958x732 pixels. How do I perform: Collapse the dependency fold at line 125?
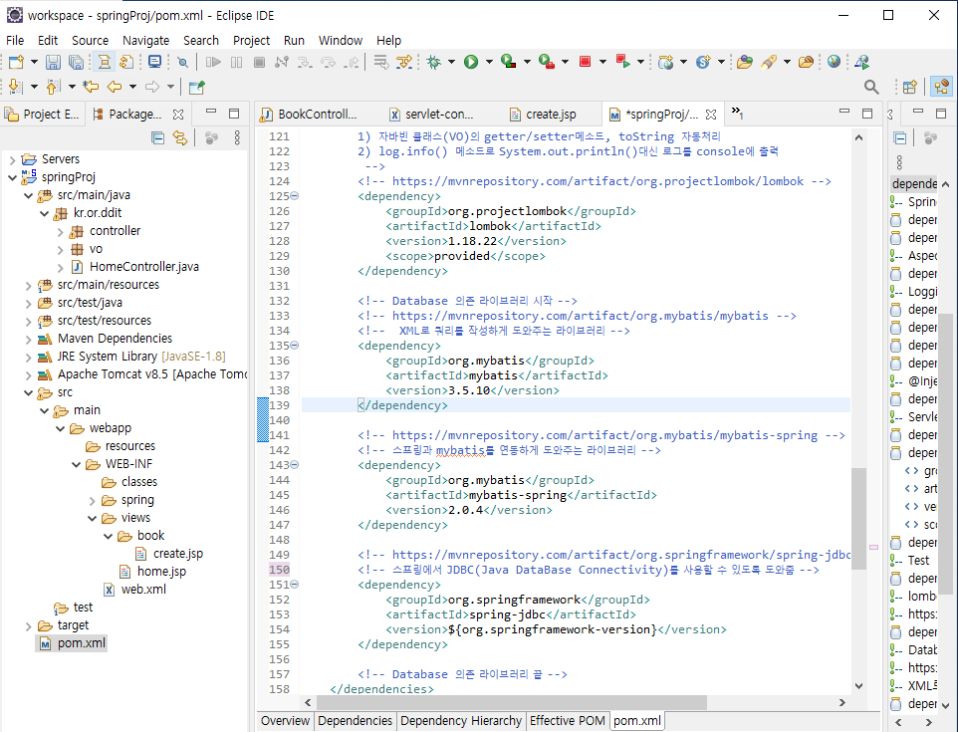[294, 196]
